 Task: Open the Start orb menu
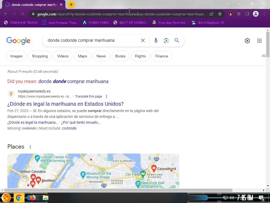pyautogui.click(x=6, y=198)
